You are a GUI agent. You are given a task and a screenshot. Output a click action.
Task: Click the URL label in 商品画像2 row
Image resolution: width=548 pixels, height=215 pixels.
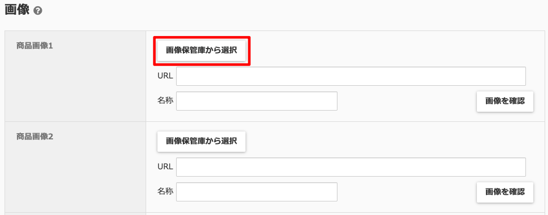click(165, 167)
